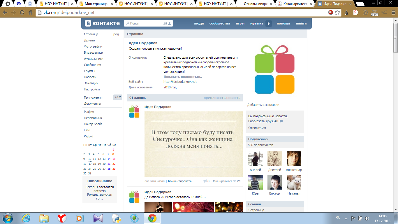
Task: Switch to the Основы микро browser tab
Action: click(x=256, y=4)
